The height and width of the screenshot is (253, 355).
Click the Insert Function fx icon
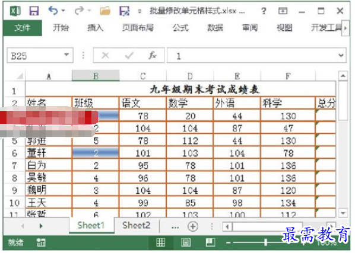153,55
